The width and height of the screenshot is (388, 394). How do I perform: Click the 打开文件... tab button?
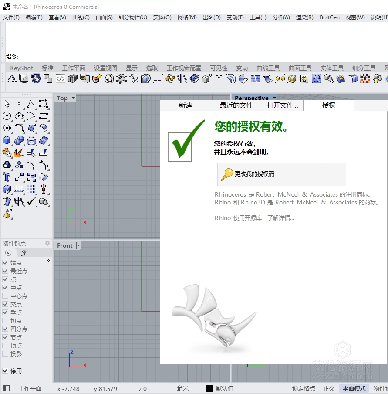click(283, 105)
